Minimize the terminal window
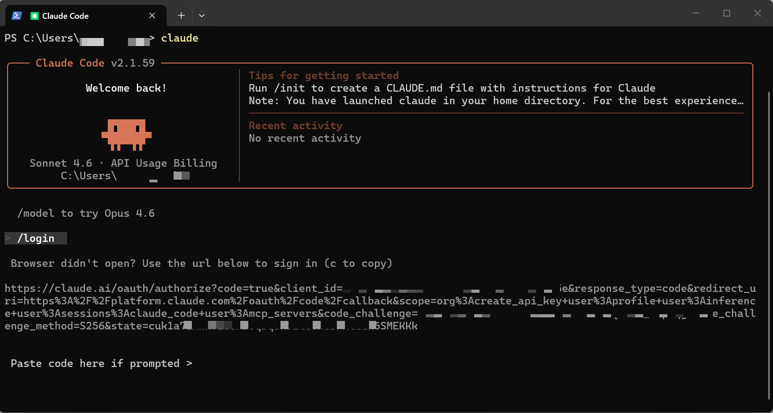The image size is (773, 413). tap(696, 13)
